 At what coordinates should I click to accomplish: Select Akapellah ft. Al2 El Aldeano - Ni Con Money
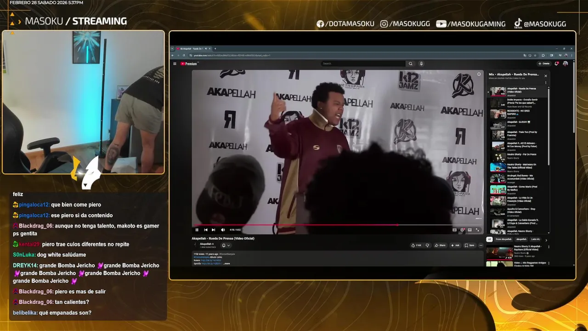point(518,146)
